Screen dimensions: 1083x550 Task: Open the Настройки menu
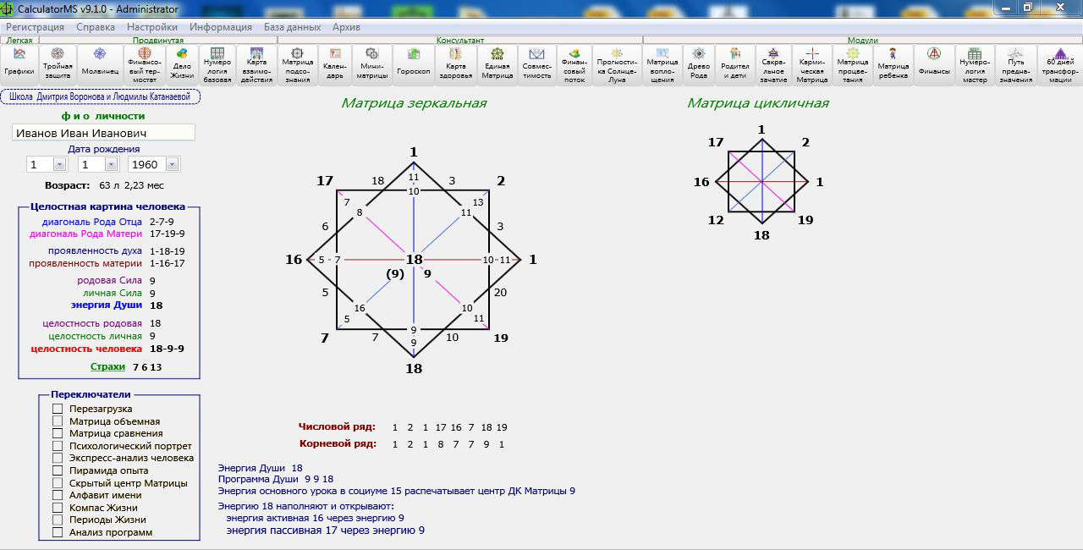(151, 27)
